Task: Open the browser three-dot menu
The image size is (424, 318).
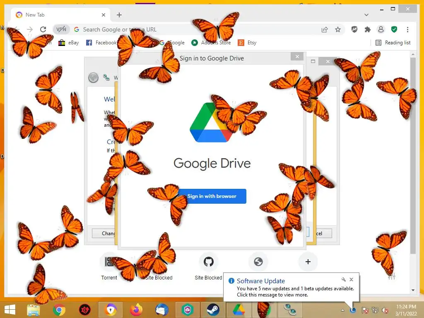Action: click(407, 29)
